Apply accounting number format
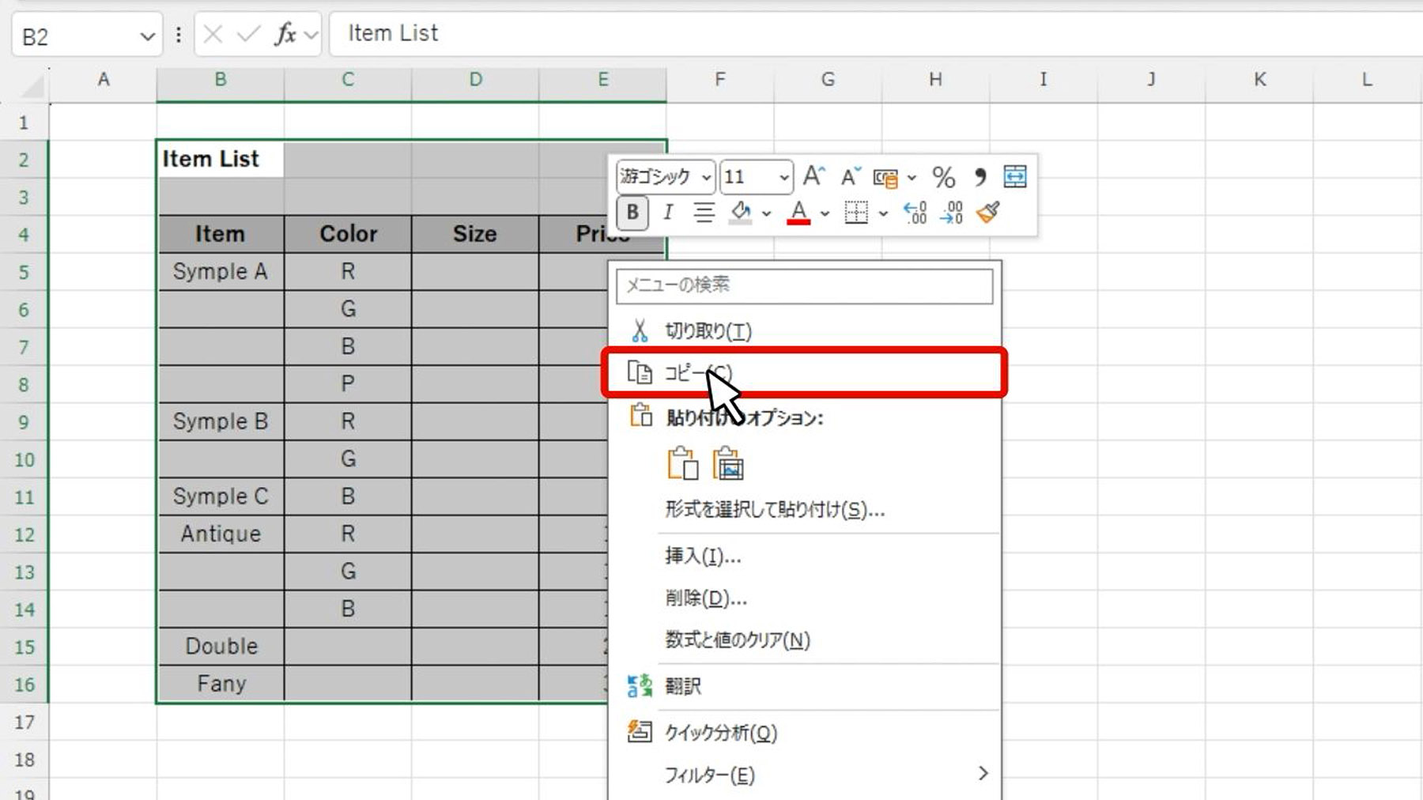Image resolution: width=1423 pixels, height=800 pixels. click(x=885, y=177)
